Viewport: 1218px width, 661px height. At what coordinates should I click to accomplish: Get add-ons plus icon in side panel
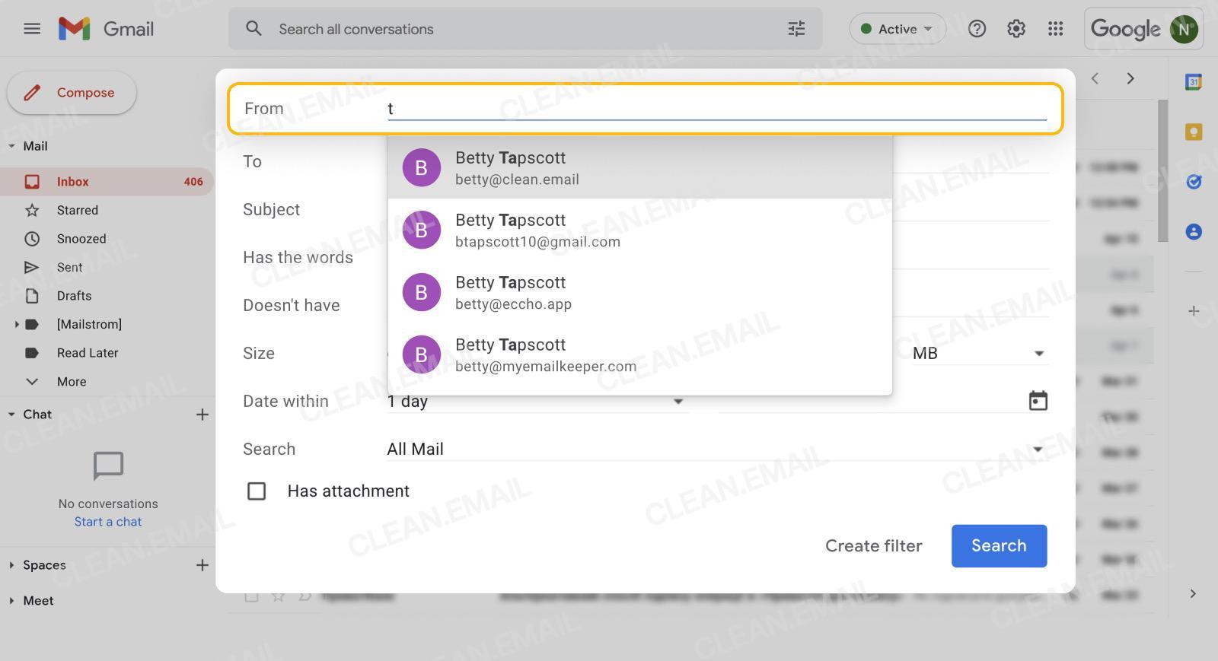click(1194, 311)
